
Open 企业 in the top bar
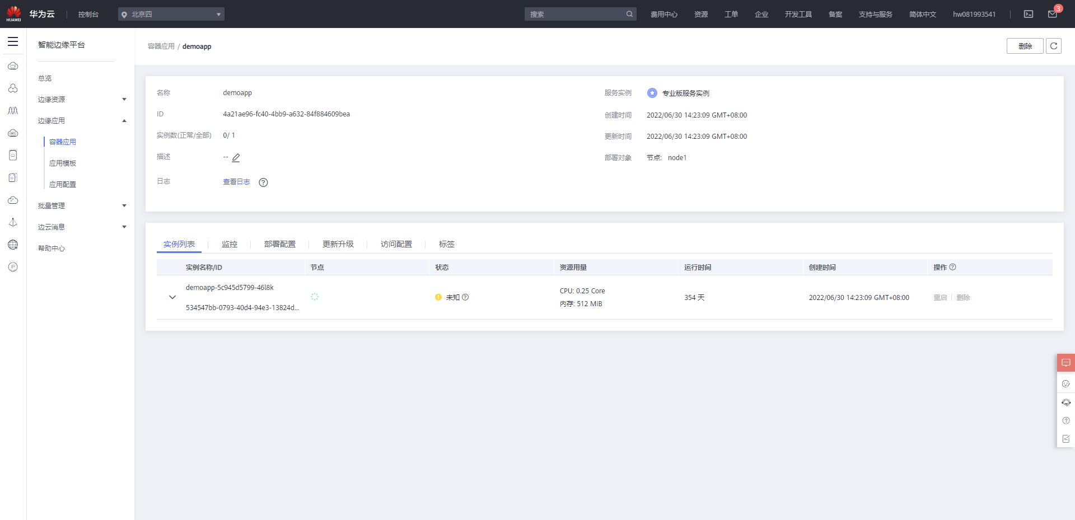(x=761, y=15)
